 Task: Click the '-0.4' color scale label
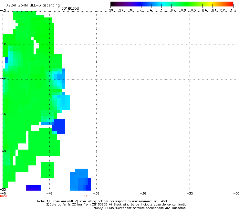(x=203, y=10)
